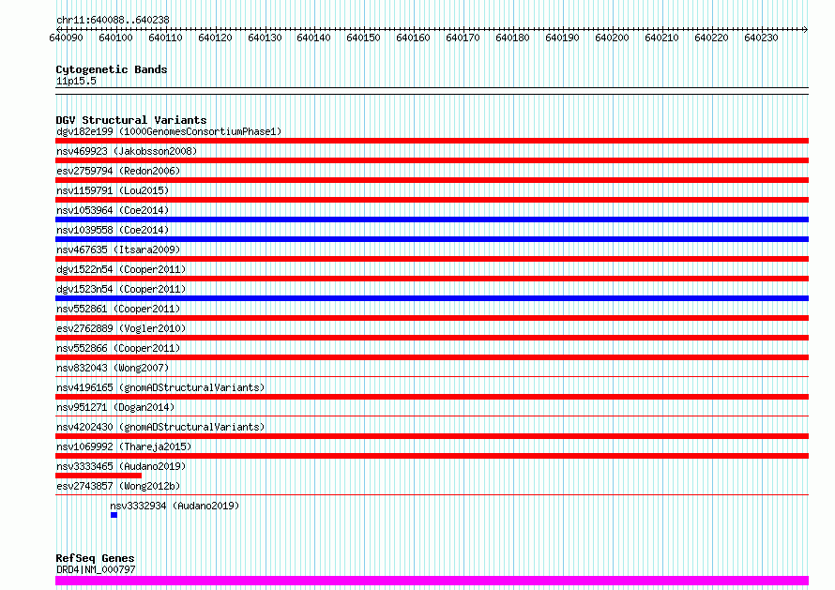Viewport: 835px width, 590px height.
Task: Open nsv1069992 (Thareja2015) variant label
Action: 124,446
